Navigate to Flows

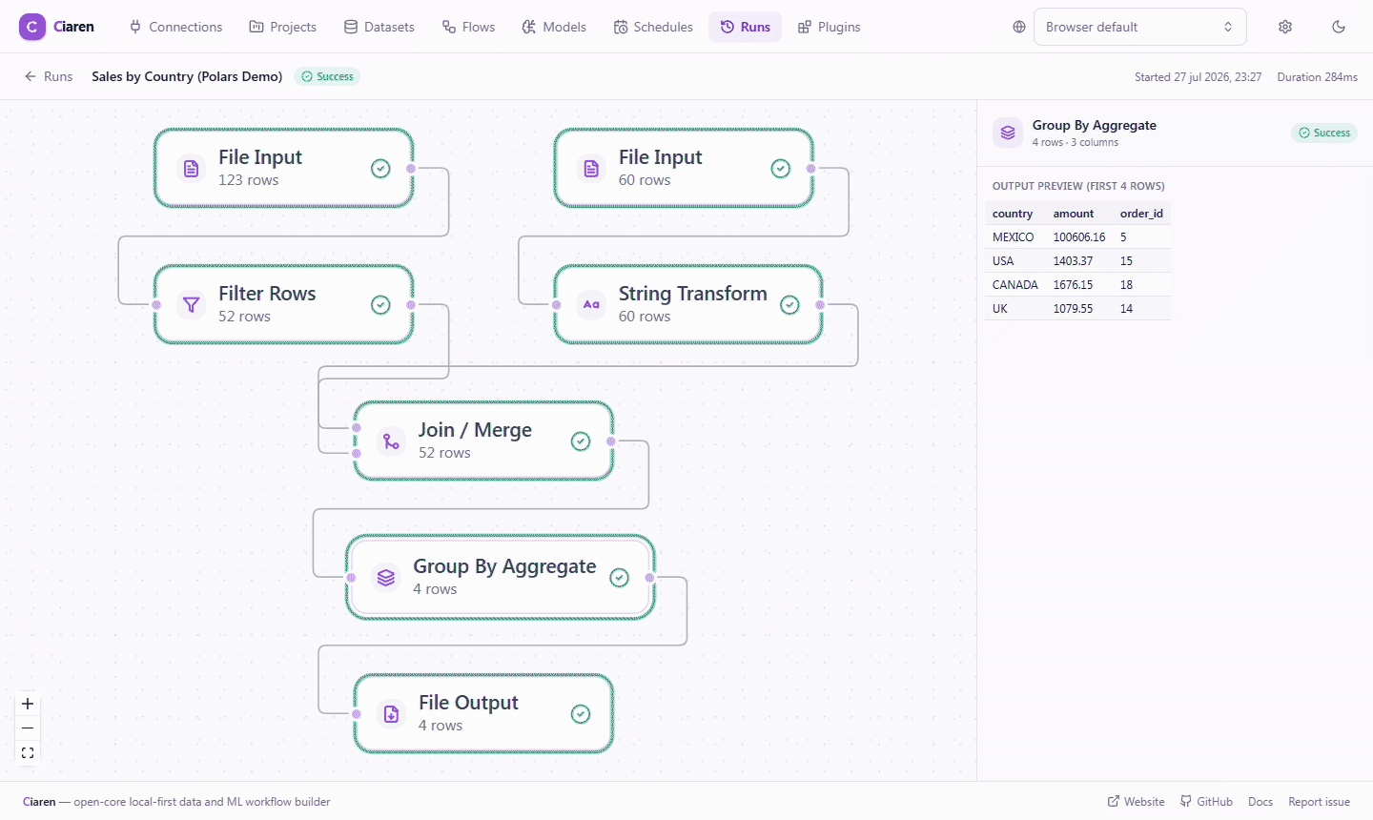(469, 27)
